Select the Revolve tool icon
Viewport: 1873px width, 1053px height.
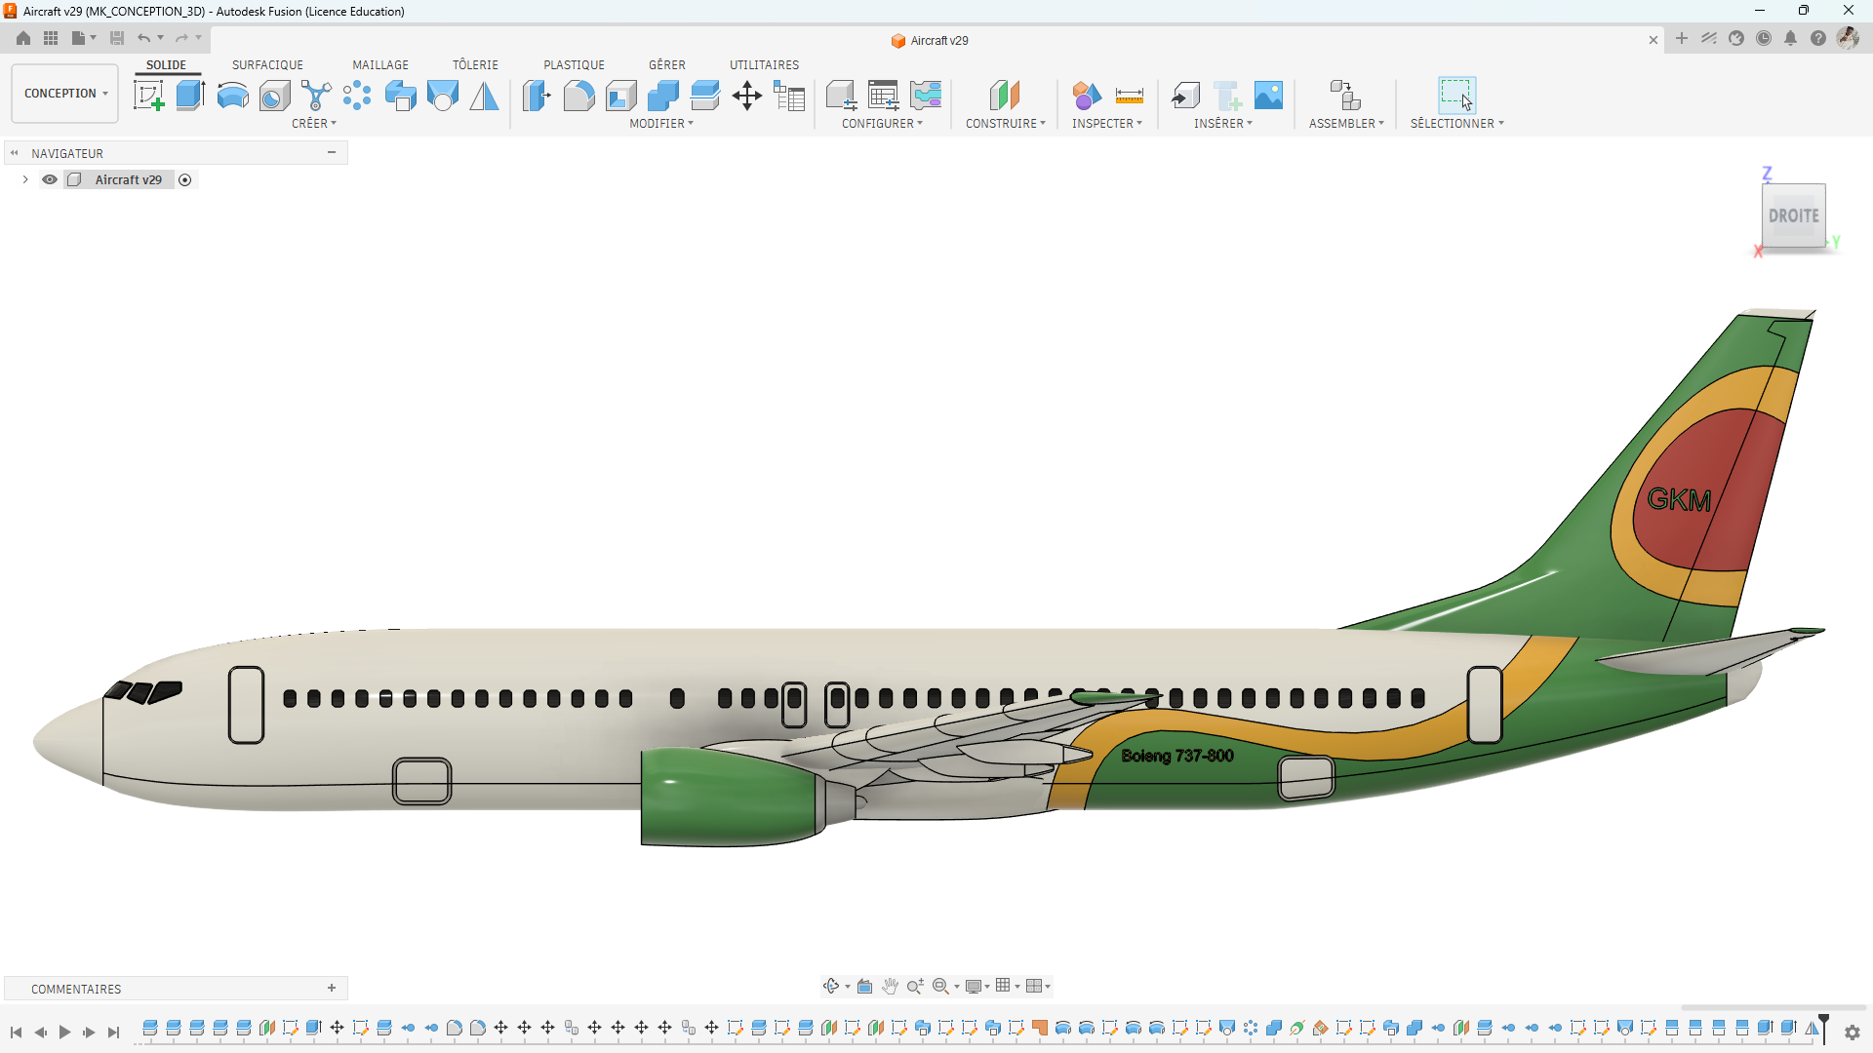click(232, 96)
